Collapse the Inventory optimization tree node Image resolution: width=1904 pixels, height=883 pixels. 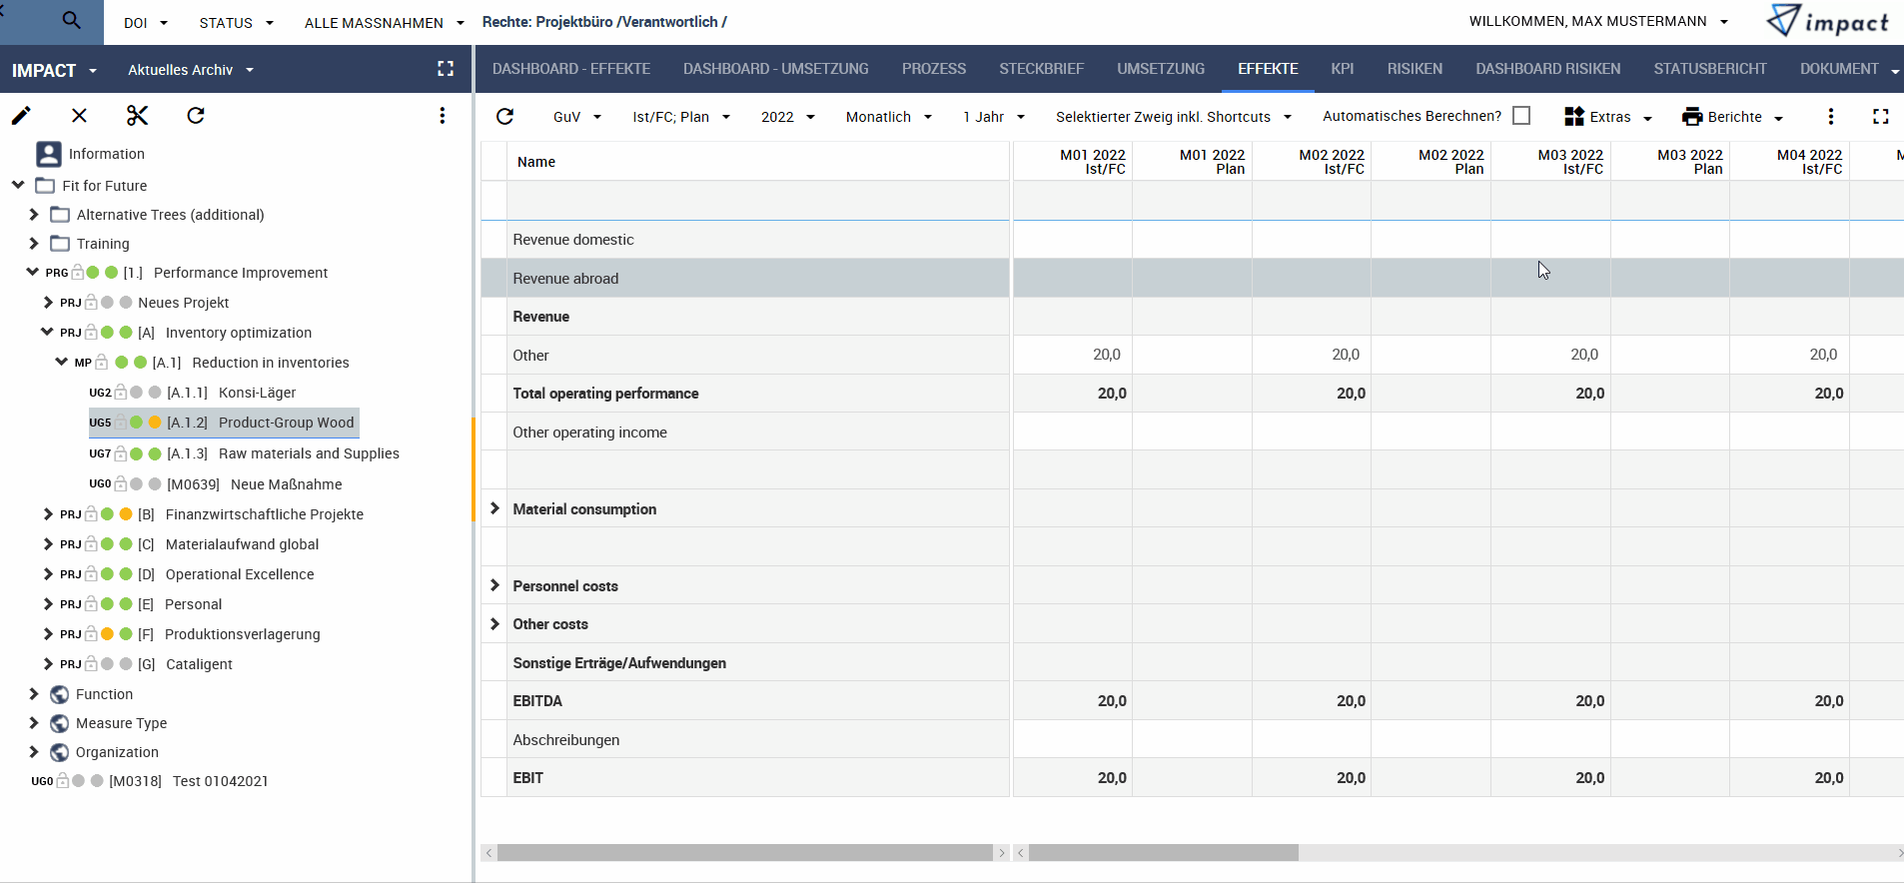click(46, 332)
